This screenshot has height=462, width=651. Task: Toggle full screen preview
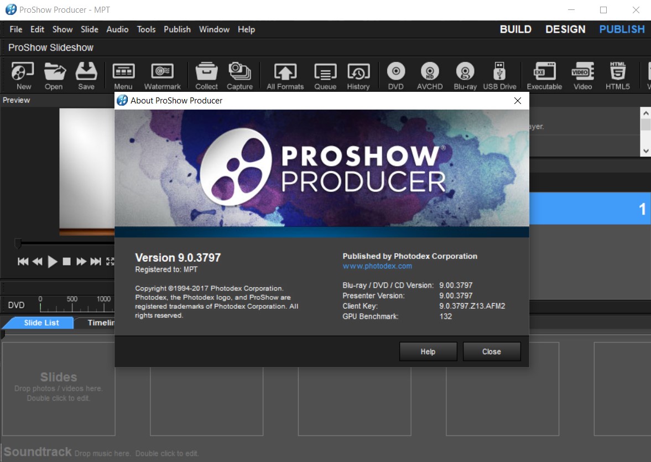pos(110,261)
